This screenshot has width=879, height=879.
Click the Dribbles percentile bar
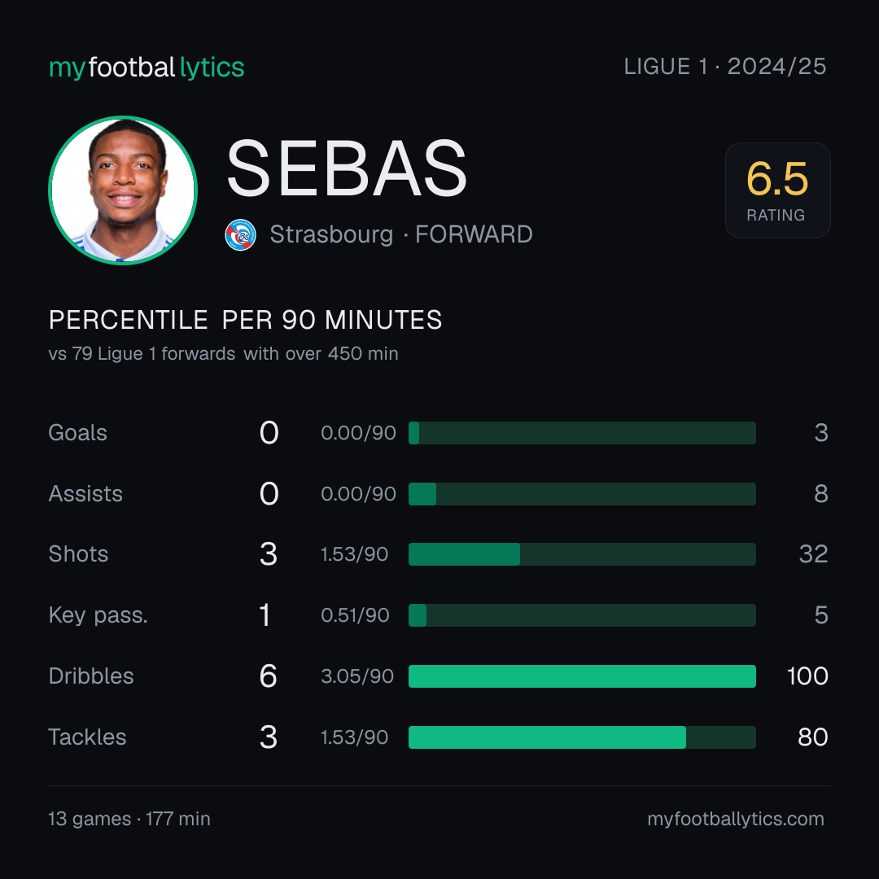(582, 676)
